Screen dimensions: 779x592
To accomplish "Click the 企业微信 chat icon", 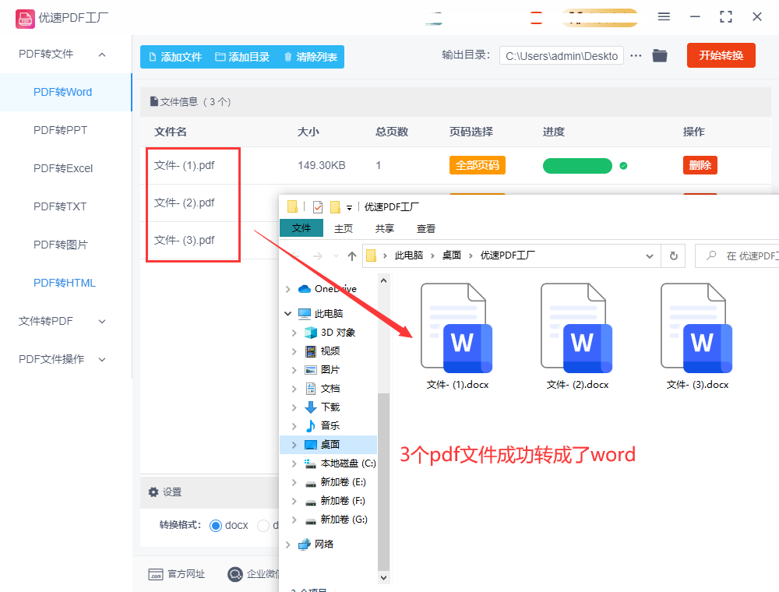I will 235,574.
